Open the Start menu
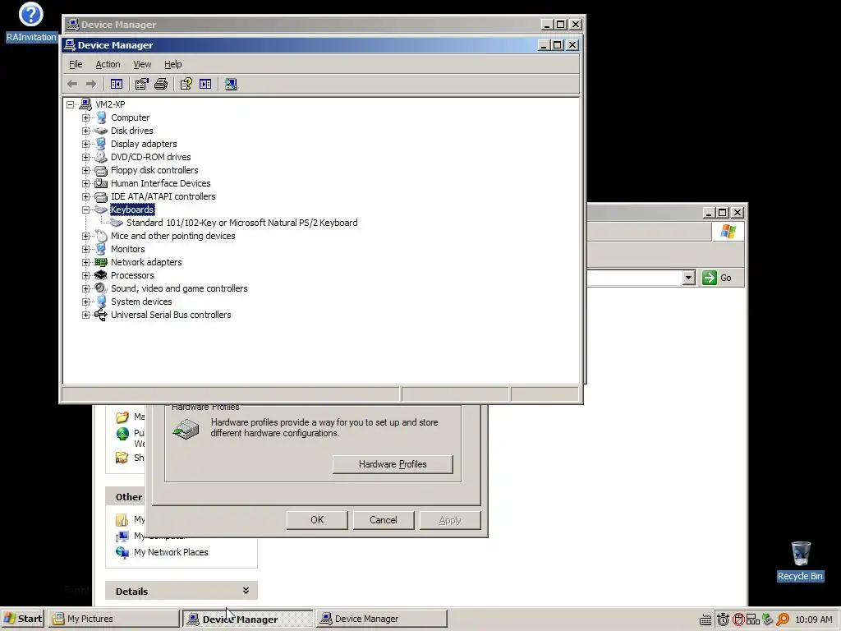The image size is (841, 631). point(22,619)
